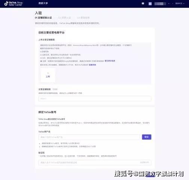This screenshot has height=180, width=189.
Task: Select step 01 店铺经验认证 tab
Action: pos(43,18)
